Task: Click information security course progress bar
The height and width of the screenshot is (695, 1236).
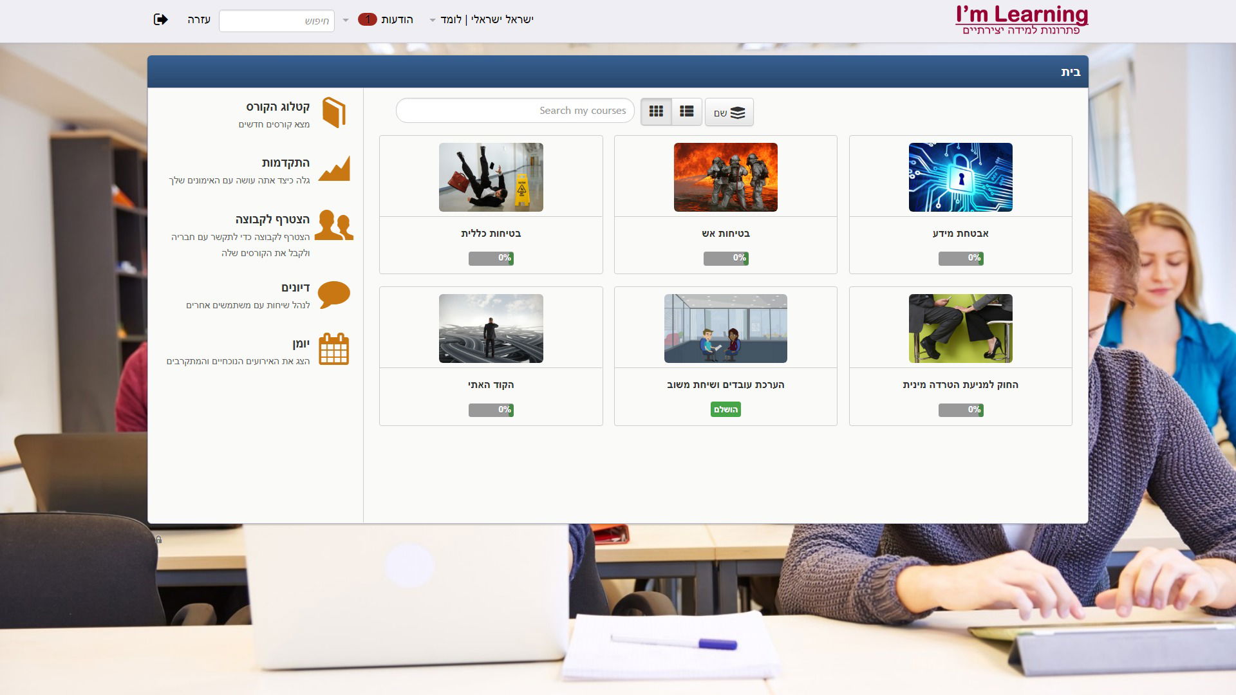Action: pos(960,258)
